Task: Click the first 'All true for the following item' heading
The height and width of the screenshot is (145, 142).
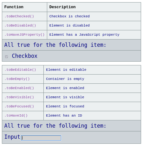Action: pyautogui.click(x=55, y=45)
